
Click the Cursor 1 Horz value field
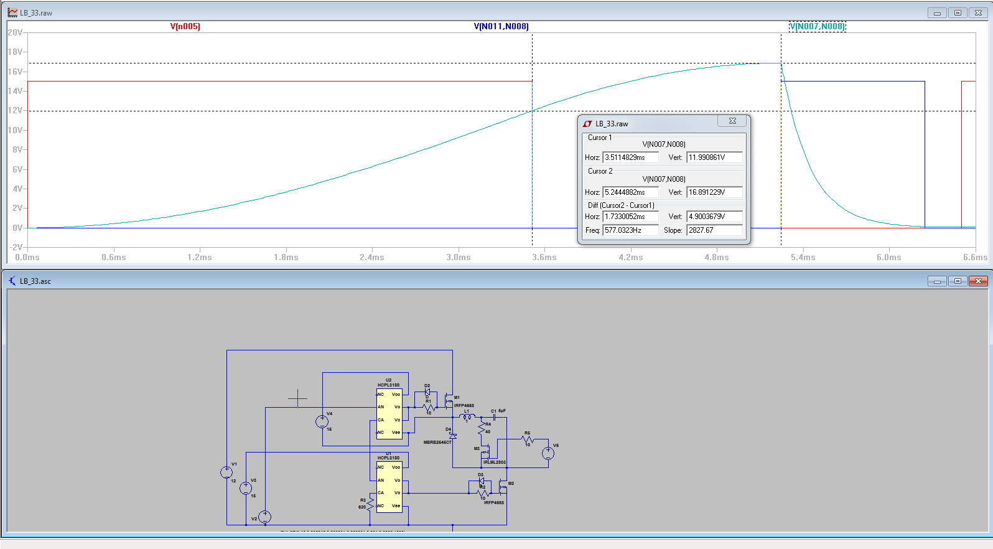point(630,157)
